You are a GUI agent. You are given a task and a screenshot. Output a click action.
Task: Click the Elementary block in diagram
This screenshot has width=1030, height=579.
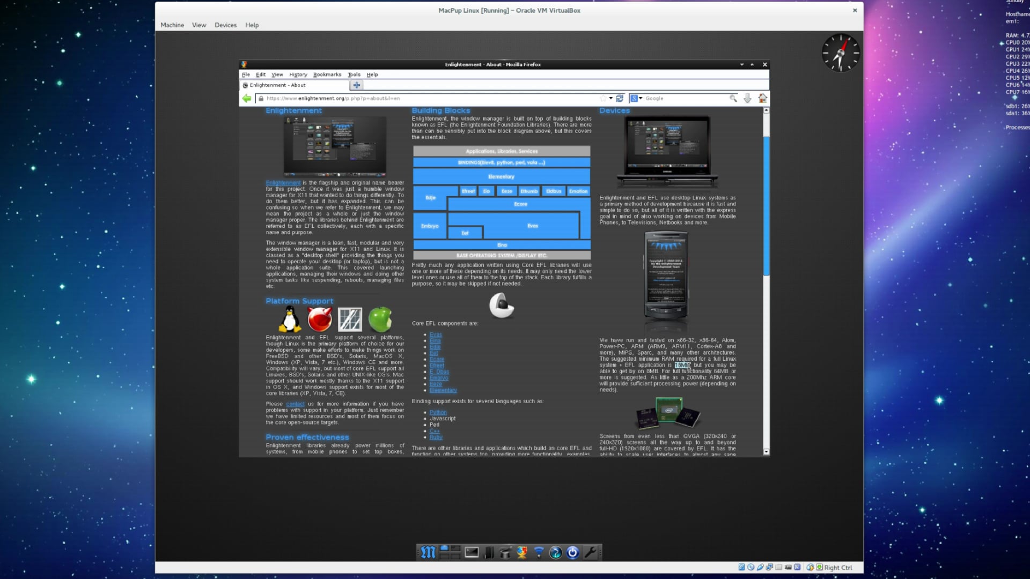pyautogui.click(x=502, y=177)
